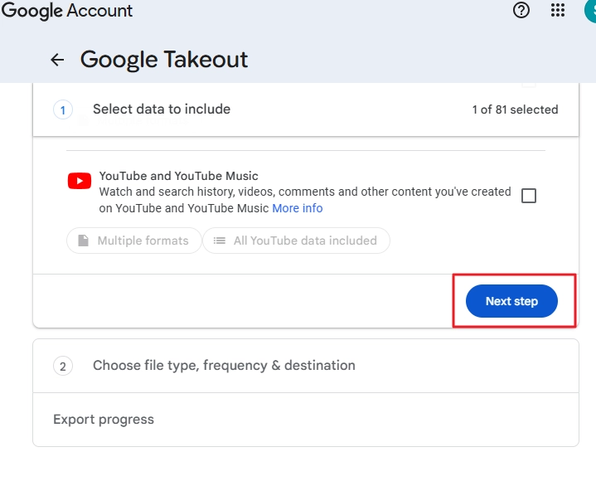Open the Google Account avatar at top right

pyautogui.click(x=590, y=10)
